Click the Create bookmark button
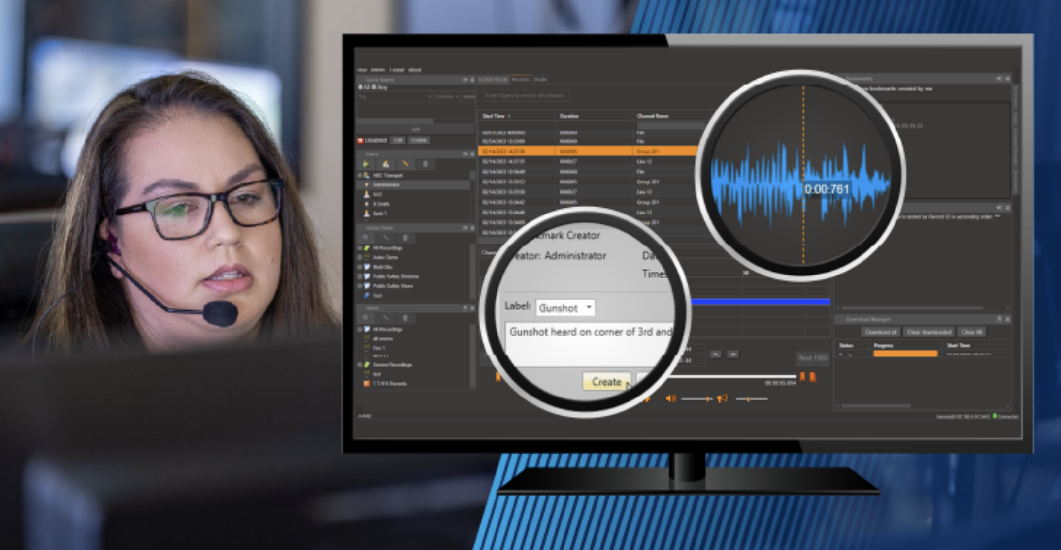Viewport: 1061px width, 550px height. (x=606, y=382)
